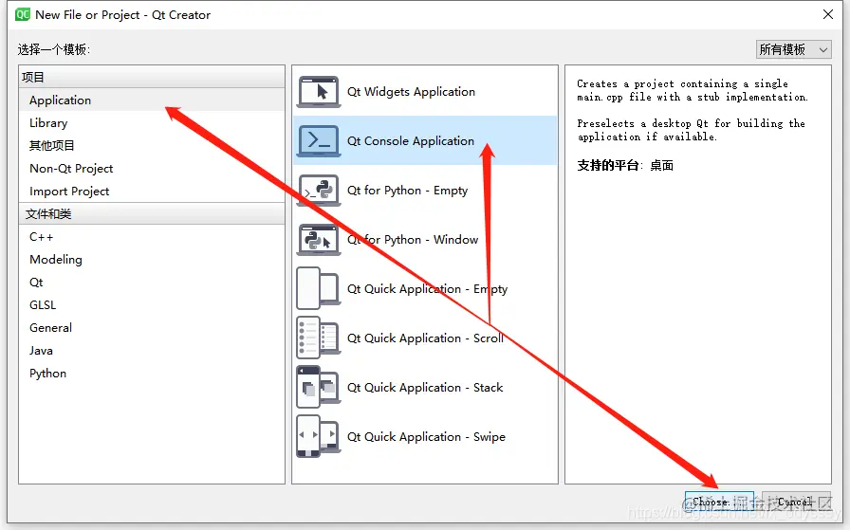This screenshot has height=530, width=850.
Task: Click the Qt Widgets Application icon
Action: tap(318, 92)
